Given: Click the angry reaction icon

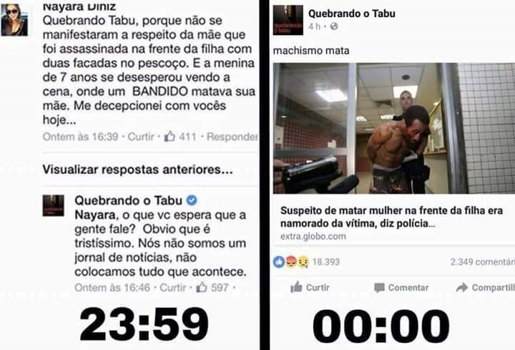Looking at the screenshot, I should tap(291, 262).
